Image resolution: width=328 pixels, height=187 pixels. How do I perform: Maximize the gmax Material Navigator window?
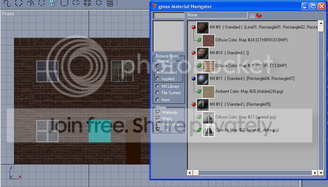point(313,6)
